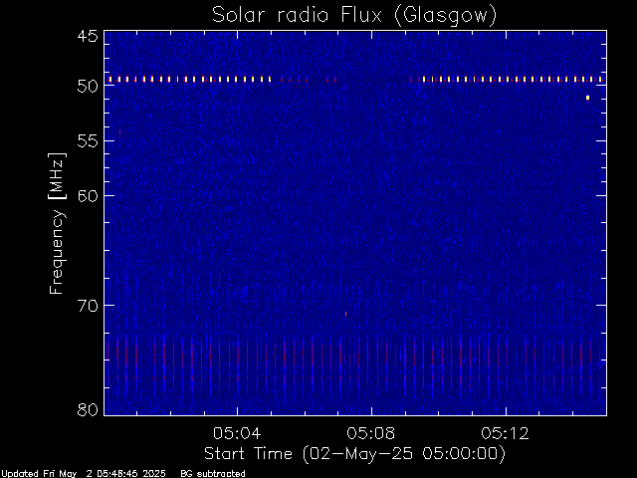
Task: Click the 'Frequency [MHz]' axis label
Action: [57, 223]
